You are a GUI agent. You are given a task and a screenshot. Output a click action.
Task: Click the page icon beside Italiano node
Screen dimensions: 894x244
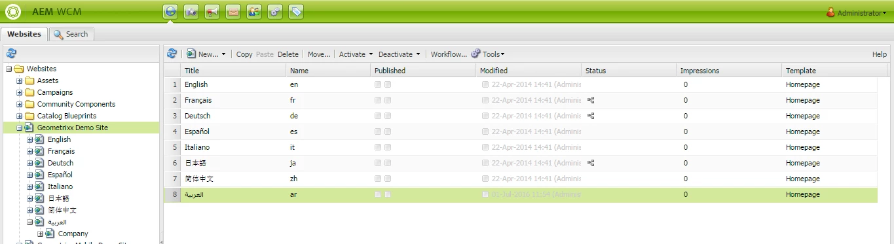(x=39, y=186)
